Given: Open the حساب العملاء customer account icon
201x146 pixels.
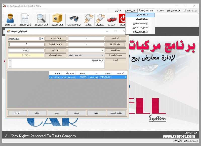Looking at the screenshot, I should point(10,20).
